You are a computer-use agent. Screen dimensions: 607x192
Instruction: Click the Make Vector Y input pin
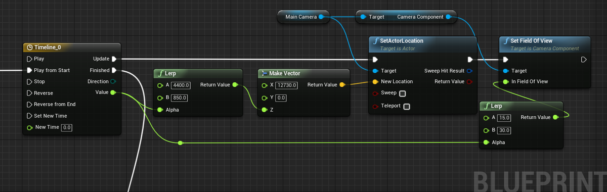pyautogui.click(x=264, y=98)
